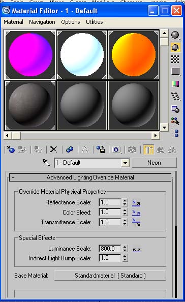
Task: Open the Material Editor Options icon
Action: pyautogui.click(x=175, y=109)
